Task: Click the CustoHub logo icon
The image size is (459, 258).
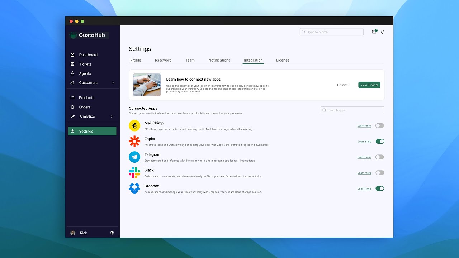Action: [x=73, y=35]
